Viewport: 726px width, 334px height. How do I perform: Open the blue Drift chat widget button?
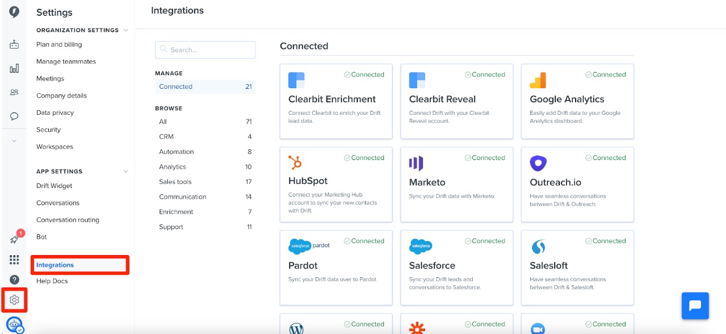coord(695,306)
